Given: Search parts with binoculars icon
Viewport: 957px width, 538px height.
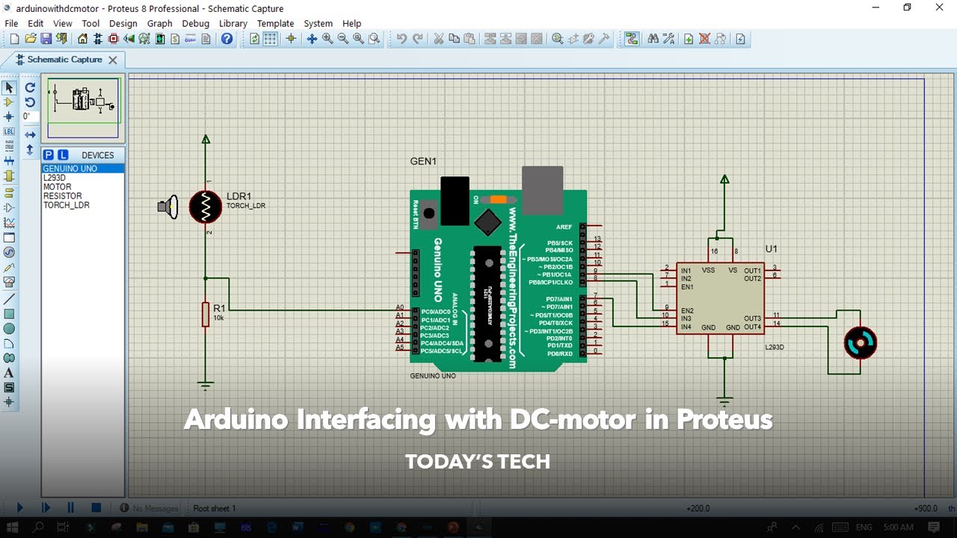Looking at the screenshot, I should point(653,39).
